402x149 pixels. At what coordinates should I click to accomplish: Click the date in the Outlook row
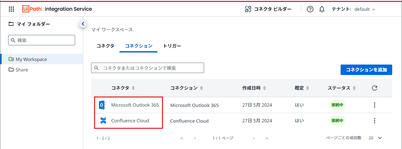257,105
